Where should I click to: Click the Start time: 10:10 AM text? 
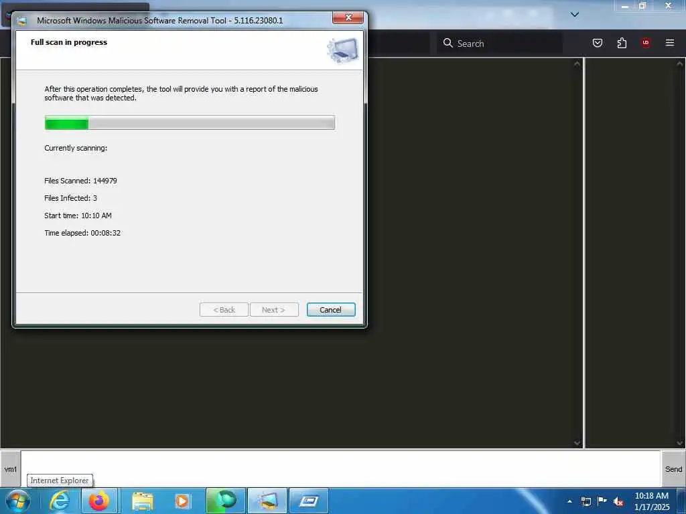point(78,216)
